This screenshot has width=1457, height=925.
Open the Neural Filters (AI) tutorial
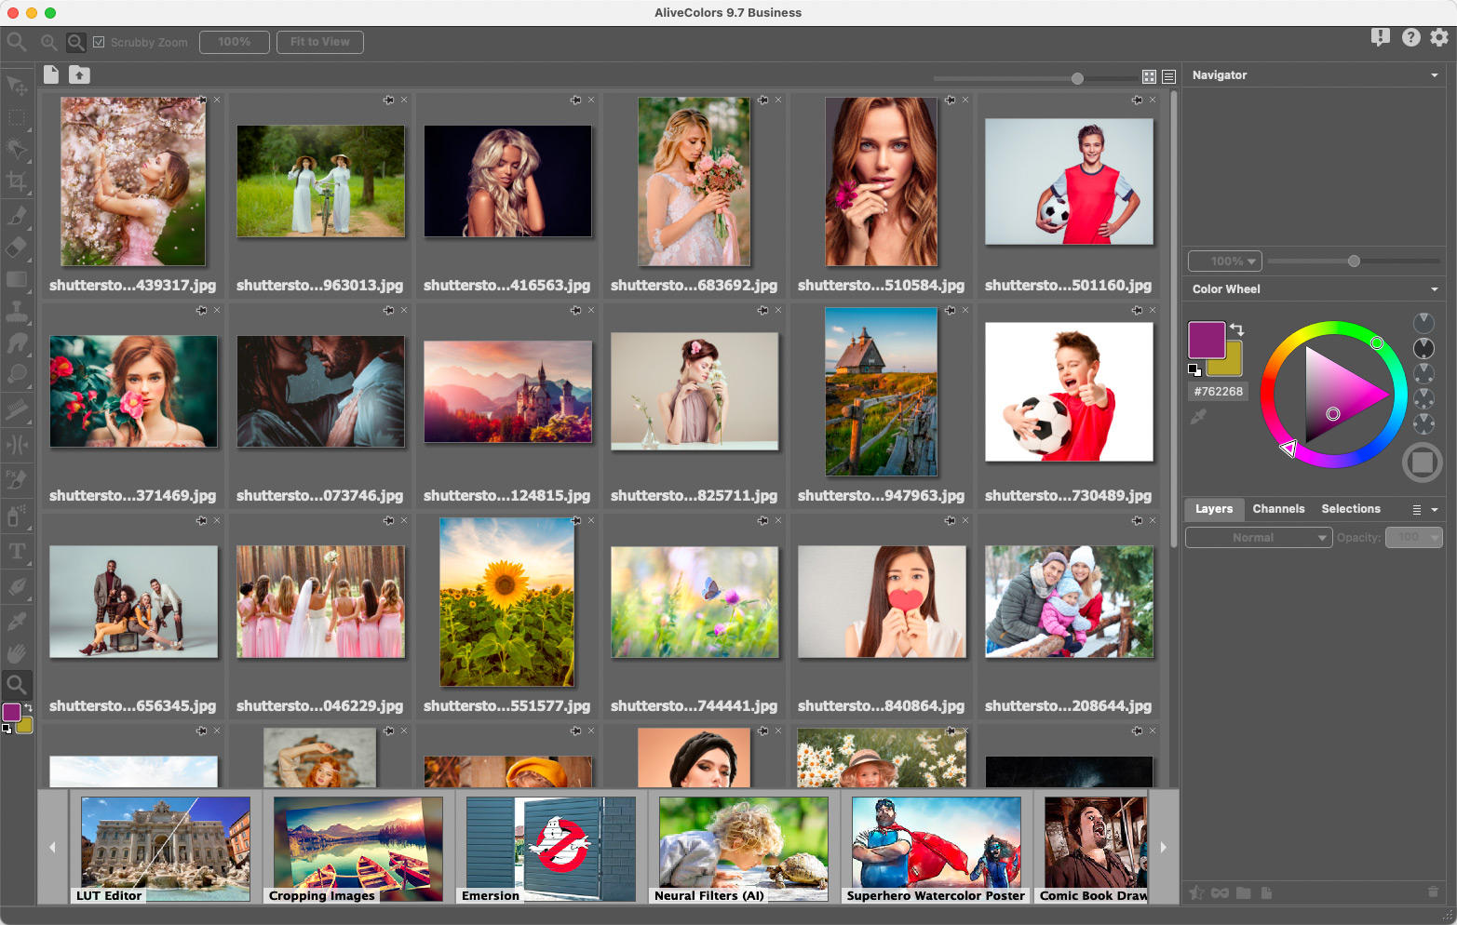point(744,849)
